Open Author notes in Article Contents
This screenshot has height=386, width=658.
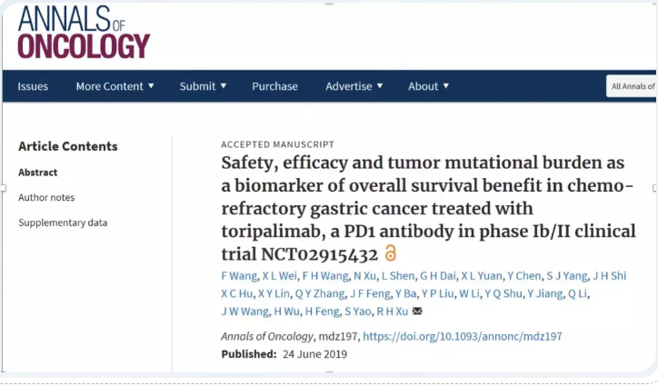(46, 197)
